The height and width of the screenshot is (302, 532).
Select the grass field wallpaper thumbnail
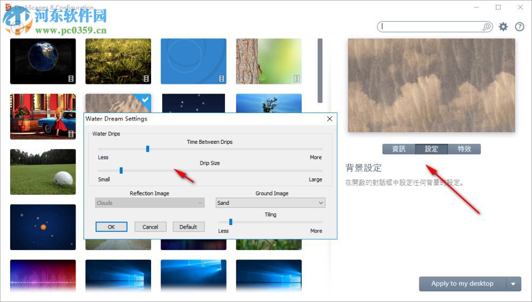pos(118,61)
